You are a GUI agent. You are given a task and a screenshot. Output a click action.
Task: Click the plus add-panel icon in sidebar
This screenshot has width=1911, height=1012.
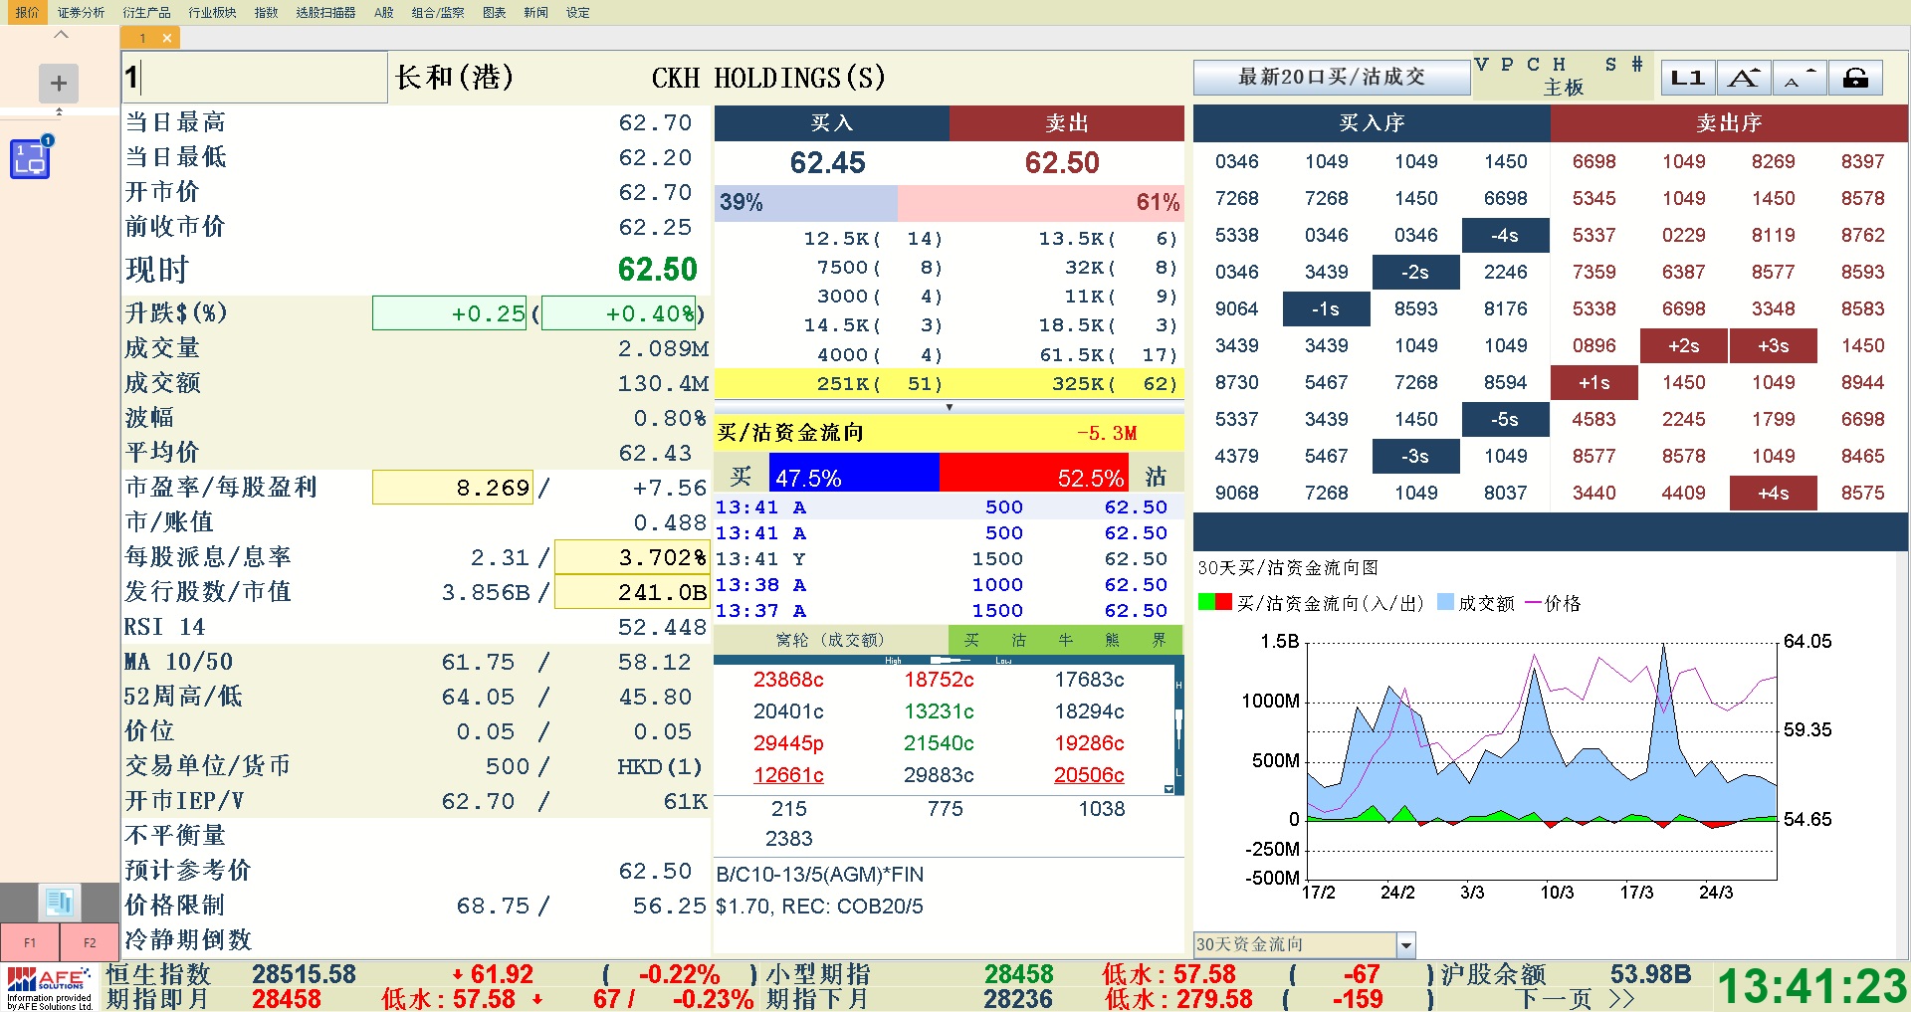(59, 84)
